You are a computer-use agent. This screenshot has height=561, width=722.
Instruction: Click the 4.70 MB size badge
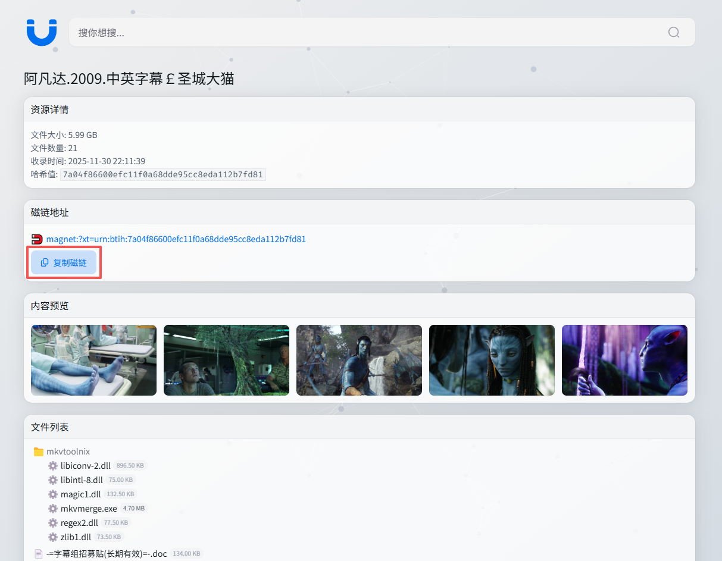[x=134, y=509]
